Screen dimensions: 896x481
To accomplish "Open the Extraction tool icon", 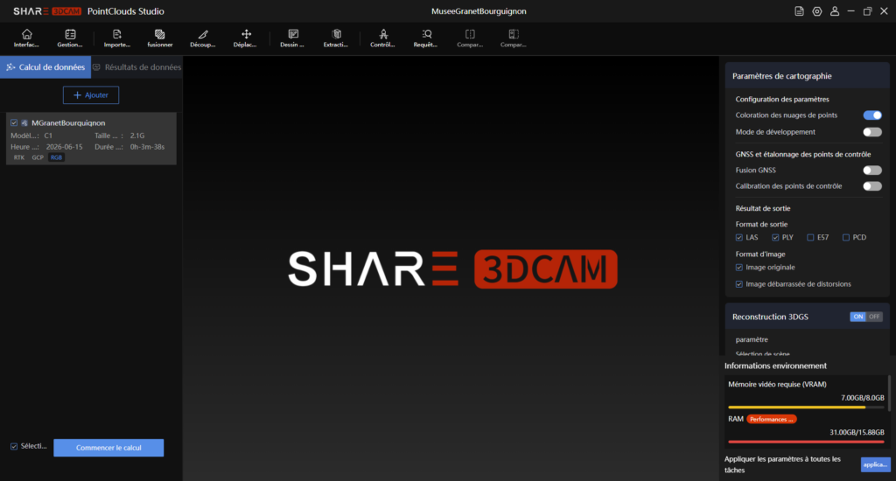I will coord(336,38).
